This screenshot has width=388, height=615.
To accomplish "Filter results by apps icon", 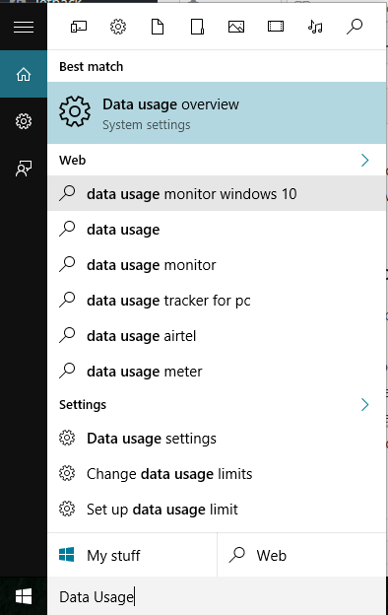I will pos(79,27).
